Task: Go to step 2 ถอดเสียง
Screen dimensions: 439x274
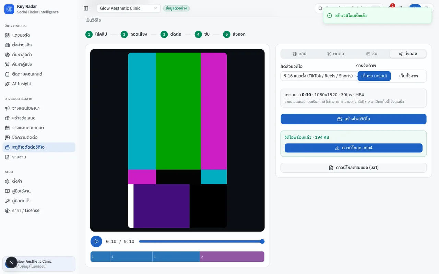Action: [x=134, y=34]
